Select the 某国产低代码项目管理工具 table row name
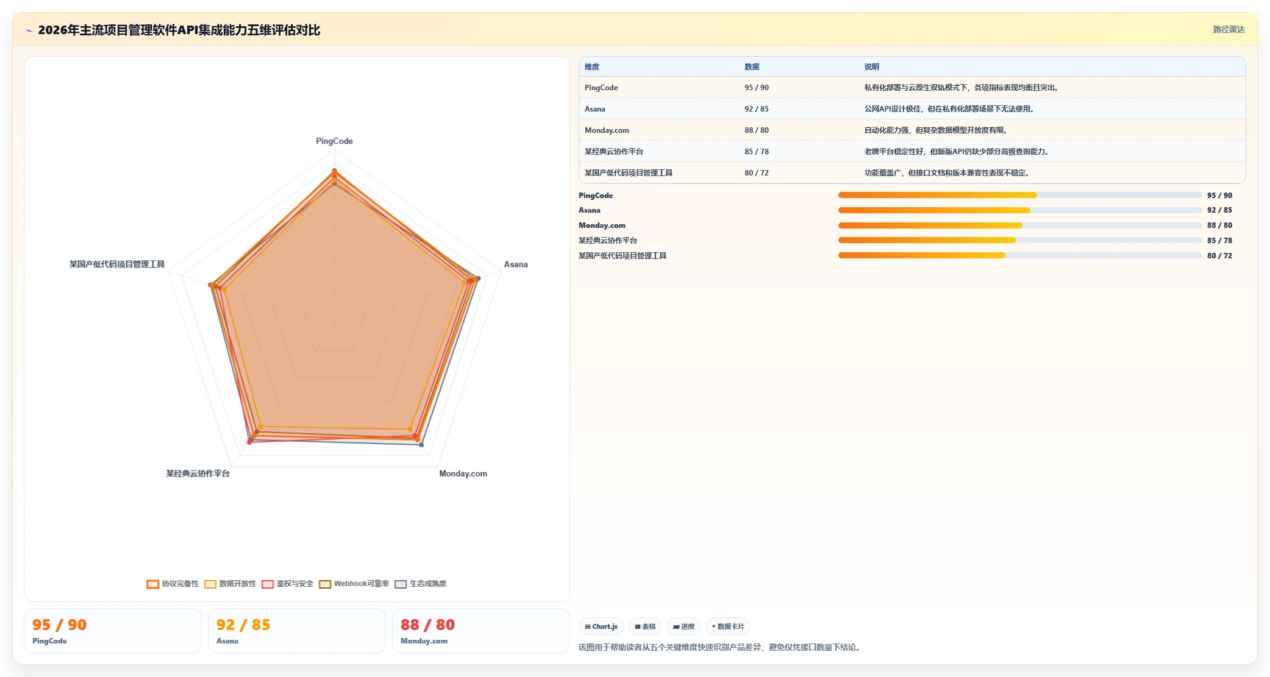1270x677 pixels. point(629,173)
